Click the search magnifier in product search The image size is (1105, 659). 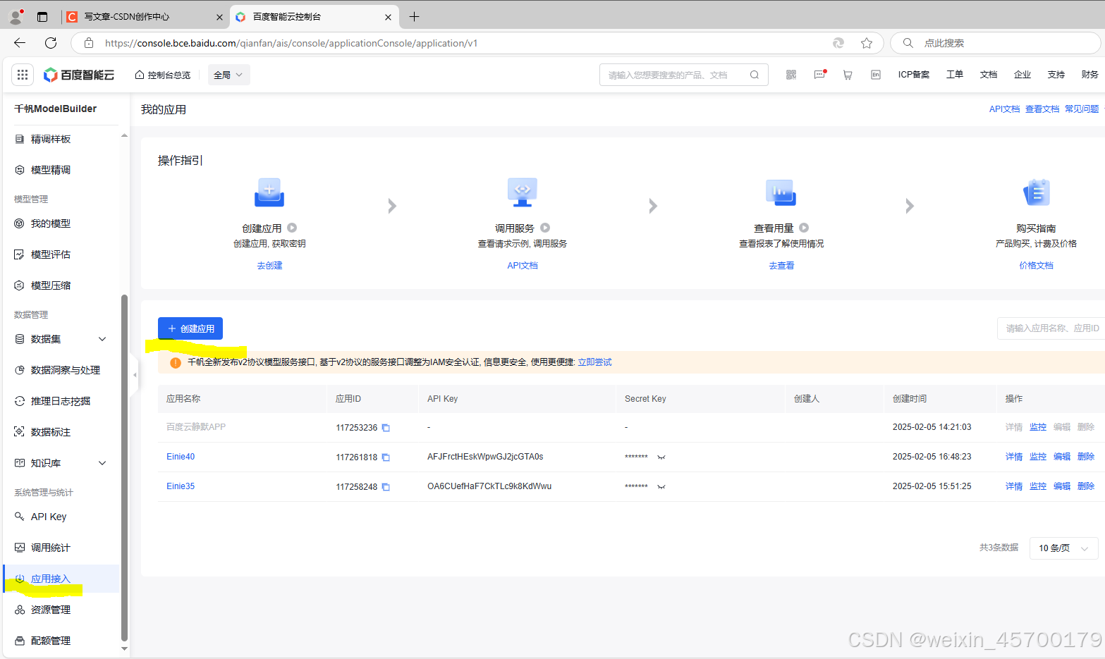click(x=755, y=75)
